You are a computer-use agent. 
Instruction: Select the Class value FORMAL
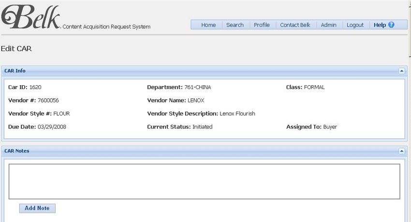(x=314, y=87)
